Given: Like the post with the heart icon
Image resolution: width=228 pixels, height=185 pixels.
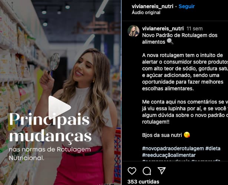Looking at the screenshot, I should tap(132, 171).
